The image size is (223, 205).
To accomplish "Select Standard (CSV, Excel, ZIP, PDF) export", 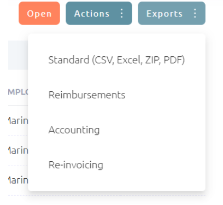I will pyautogui.click(x=116, y=60).
